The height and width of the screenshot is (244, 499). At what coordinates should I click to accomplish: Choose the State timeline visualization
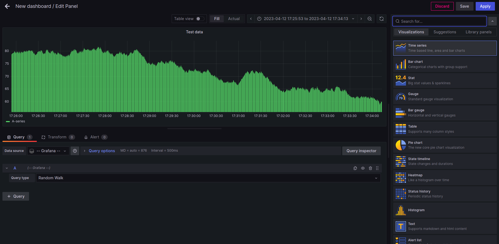445,161
